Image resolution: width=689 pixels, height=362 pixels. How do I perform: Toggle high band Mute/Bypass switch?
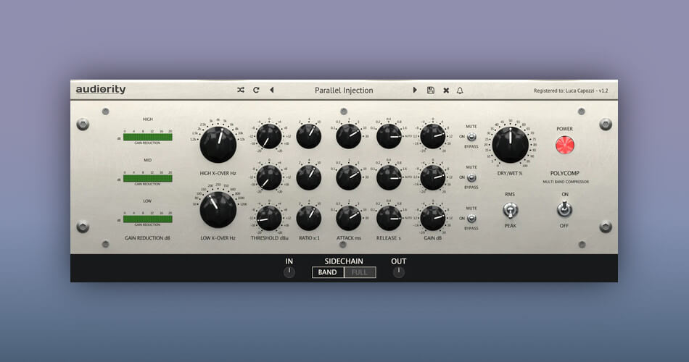click(x=472, y=136)
